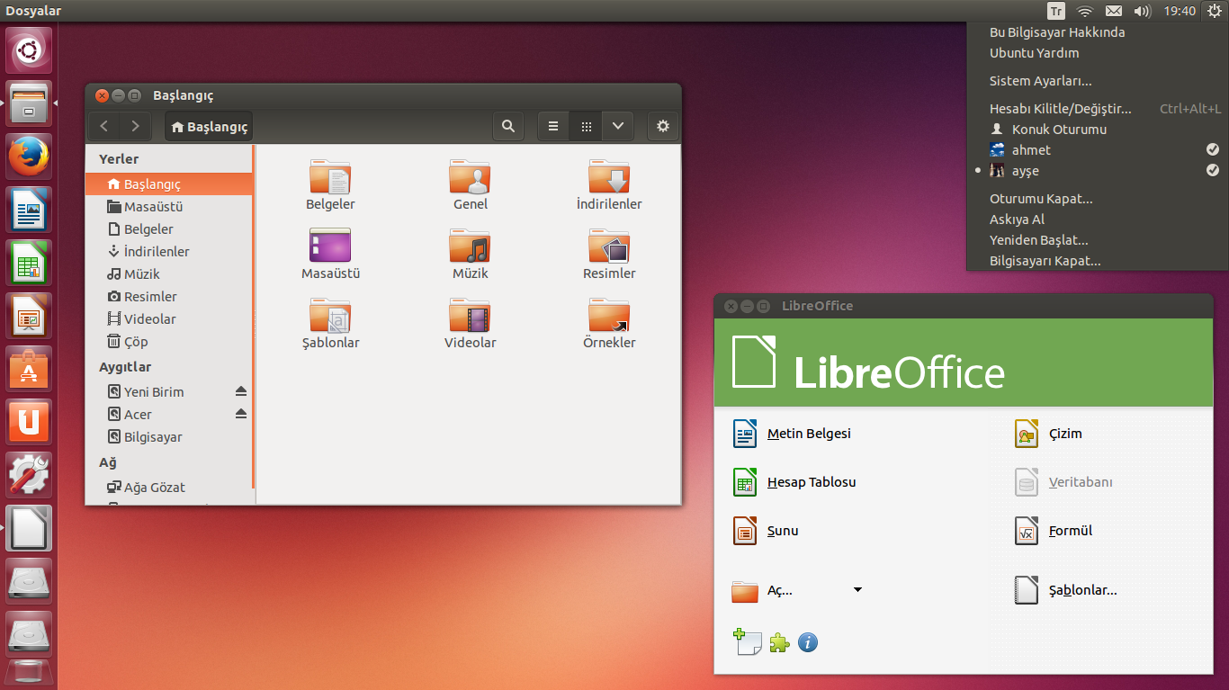Viewport: 1229px width, 690px height.
Task: Switch Files to list view
Action: (x=553, y=127)
